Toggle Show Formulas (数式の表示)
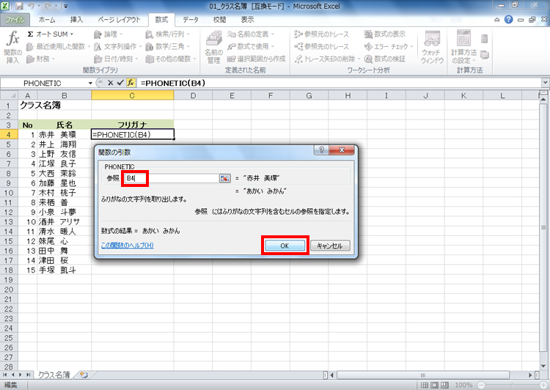 [x=384, y=34]
